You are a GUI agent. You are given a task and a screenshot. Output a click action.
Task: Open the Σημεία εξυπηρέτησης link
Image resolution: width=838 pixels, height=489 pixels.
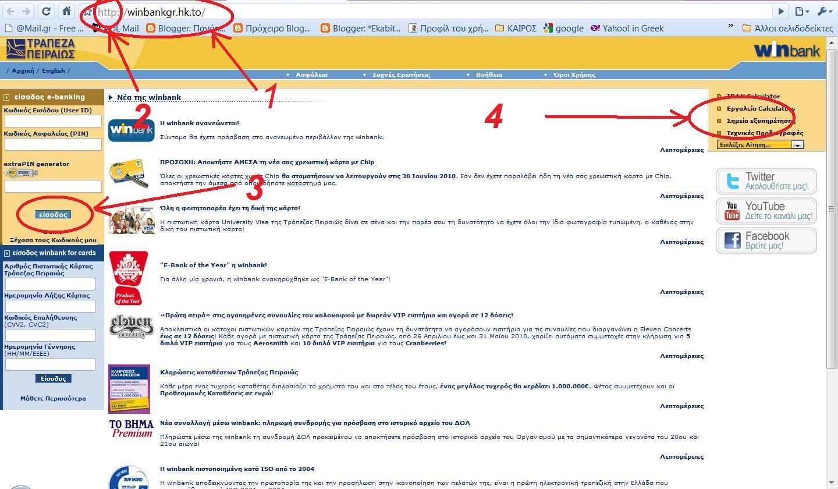pyautogui.click(x=761, y=121)
